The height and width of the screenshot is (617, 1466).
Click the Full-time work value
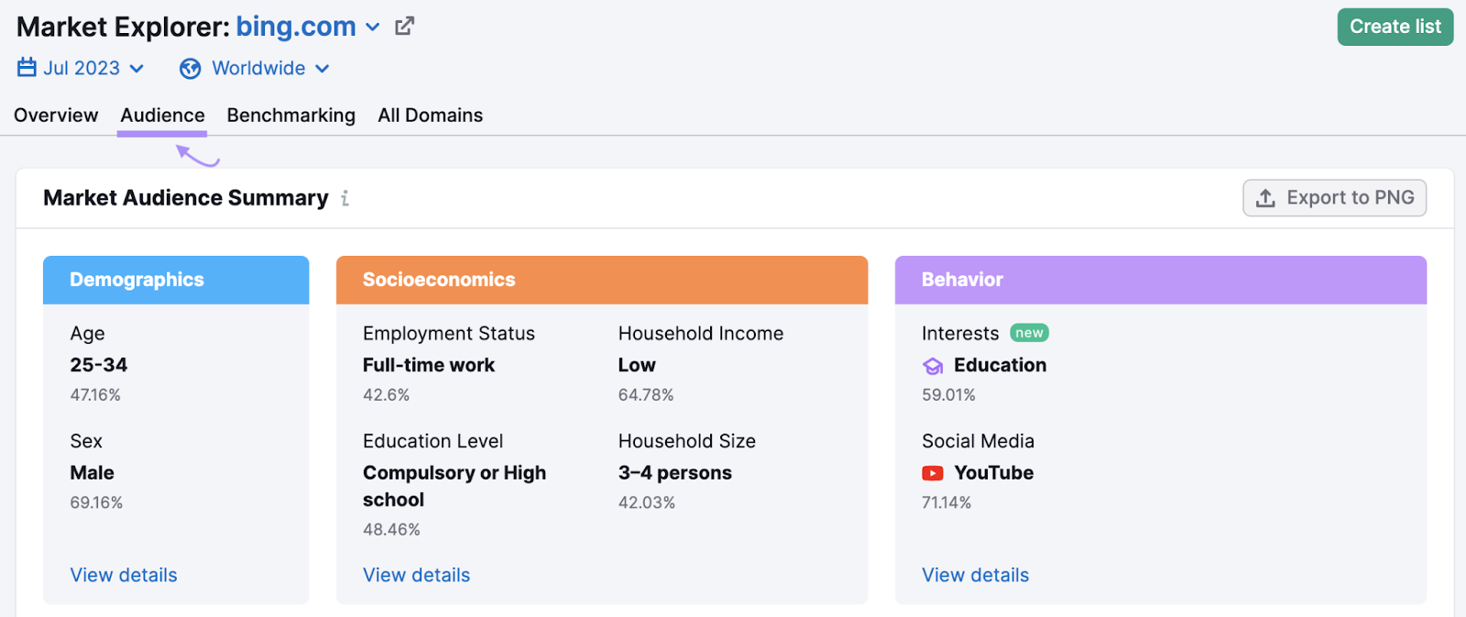(x=429, y=365)
